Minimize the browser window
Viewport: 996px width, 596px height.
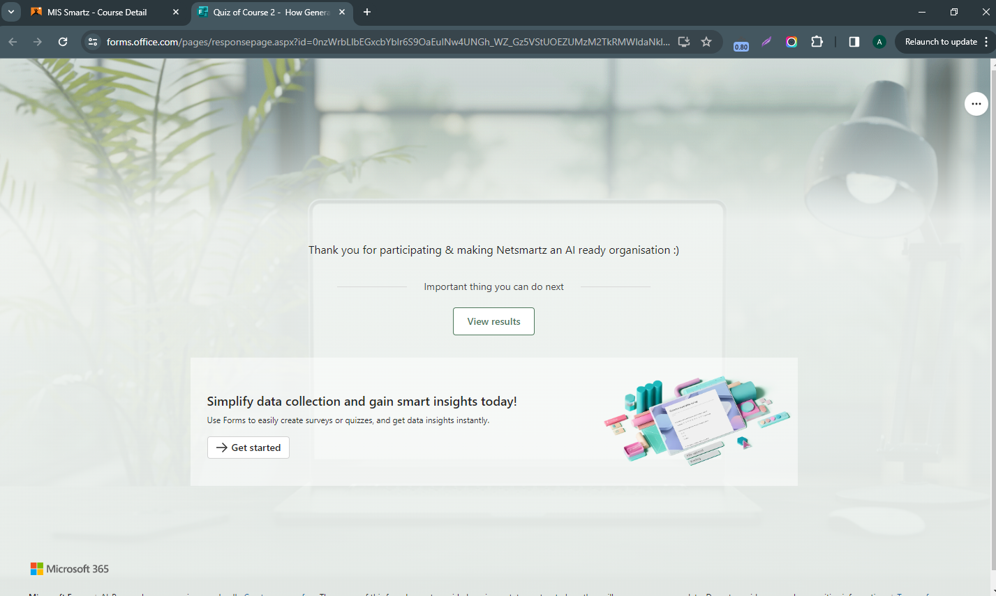(922, 12)
